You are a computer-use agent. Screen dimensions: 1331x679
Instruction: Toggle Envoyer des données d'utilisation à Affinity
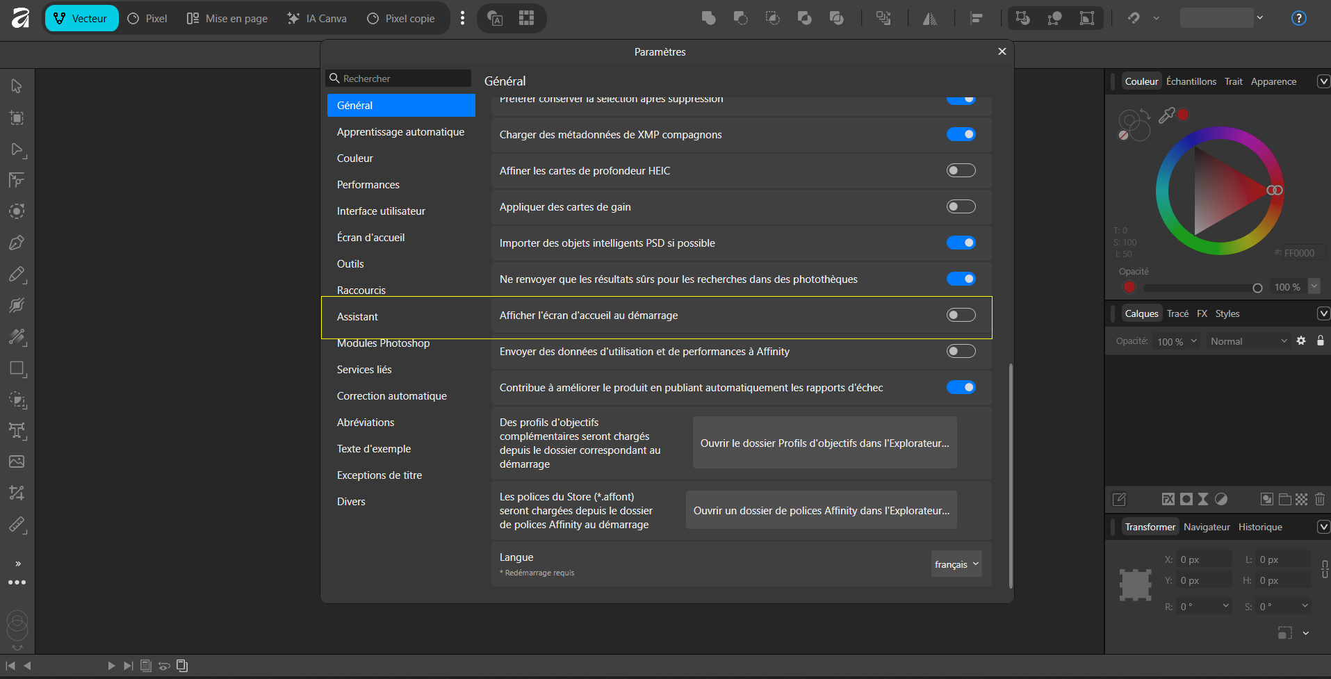pyautogui.click(x=961, y=351)
